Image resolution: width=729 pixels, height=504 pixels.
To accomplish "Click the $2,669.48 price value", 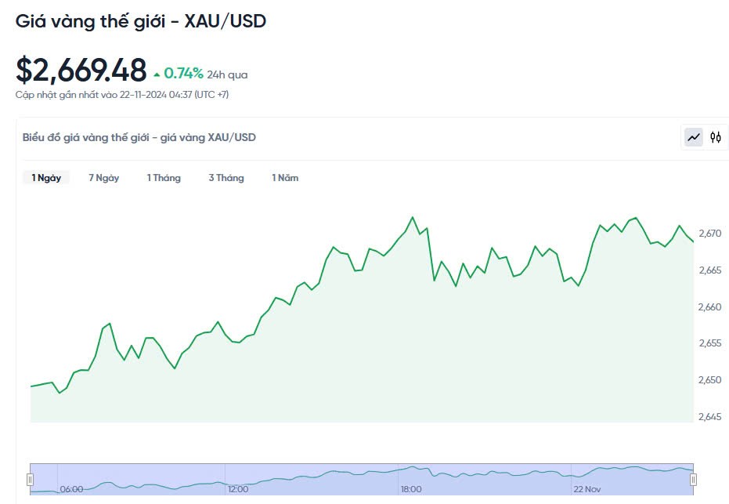I will 81,71.
